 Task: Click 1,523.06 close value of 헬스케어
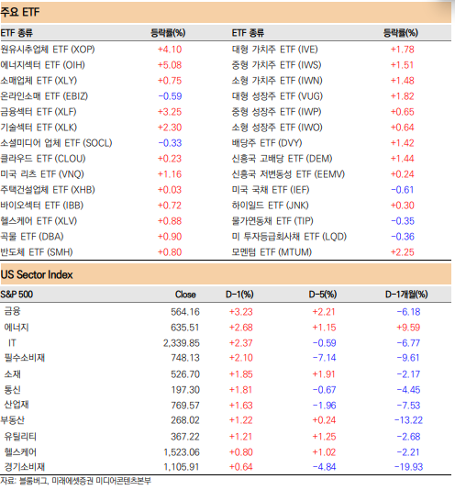click(182, 452)
